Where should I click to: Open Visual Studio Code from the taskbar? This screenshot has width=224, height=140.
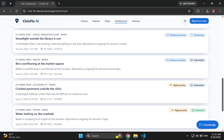point(143,136)
